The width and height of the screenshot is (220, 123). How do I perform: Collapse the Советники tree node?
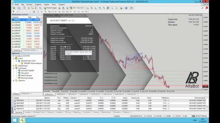tap(13, 68)
